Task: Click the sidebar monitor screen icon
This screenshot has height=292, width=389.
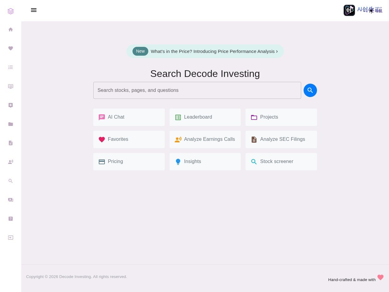Action: 11,86
